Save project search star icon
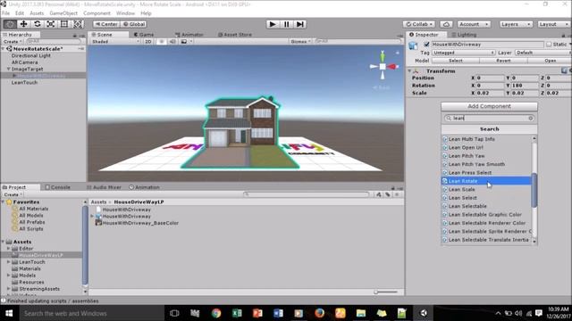Viewport: 572px width, 321px height. (397, 194)
